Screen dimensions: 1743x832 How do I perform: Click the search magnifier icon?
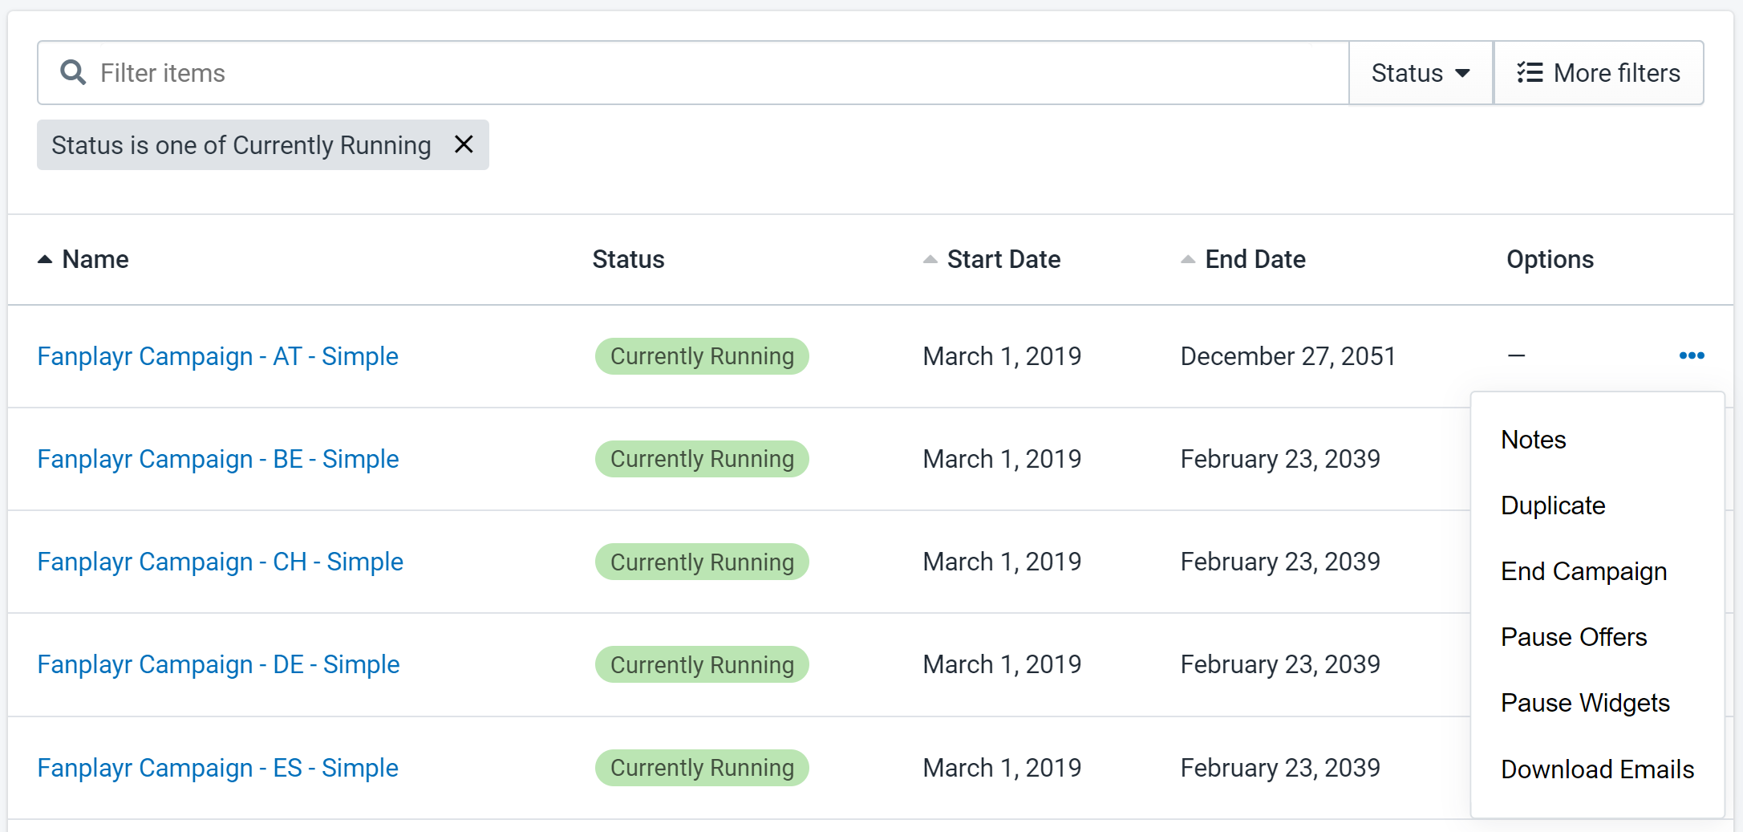pos(73,72)
